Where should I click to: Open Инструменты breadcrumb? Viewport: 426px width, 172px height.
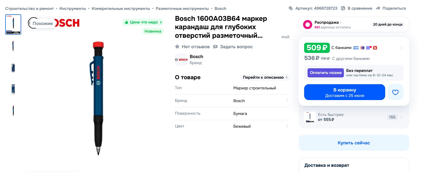[73, 8]
